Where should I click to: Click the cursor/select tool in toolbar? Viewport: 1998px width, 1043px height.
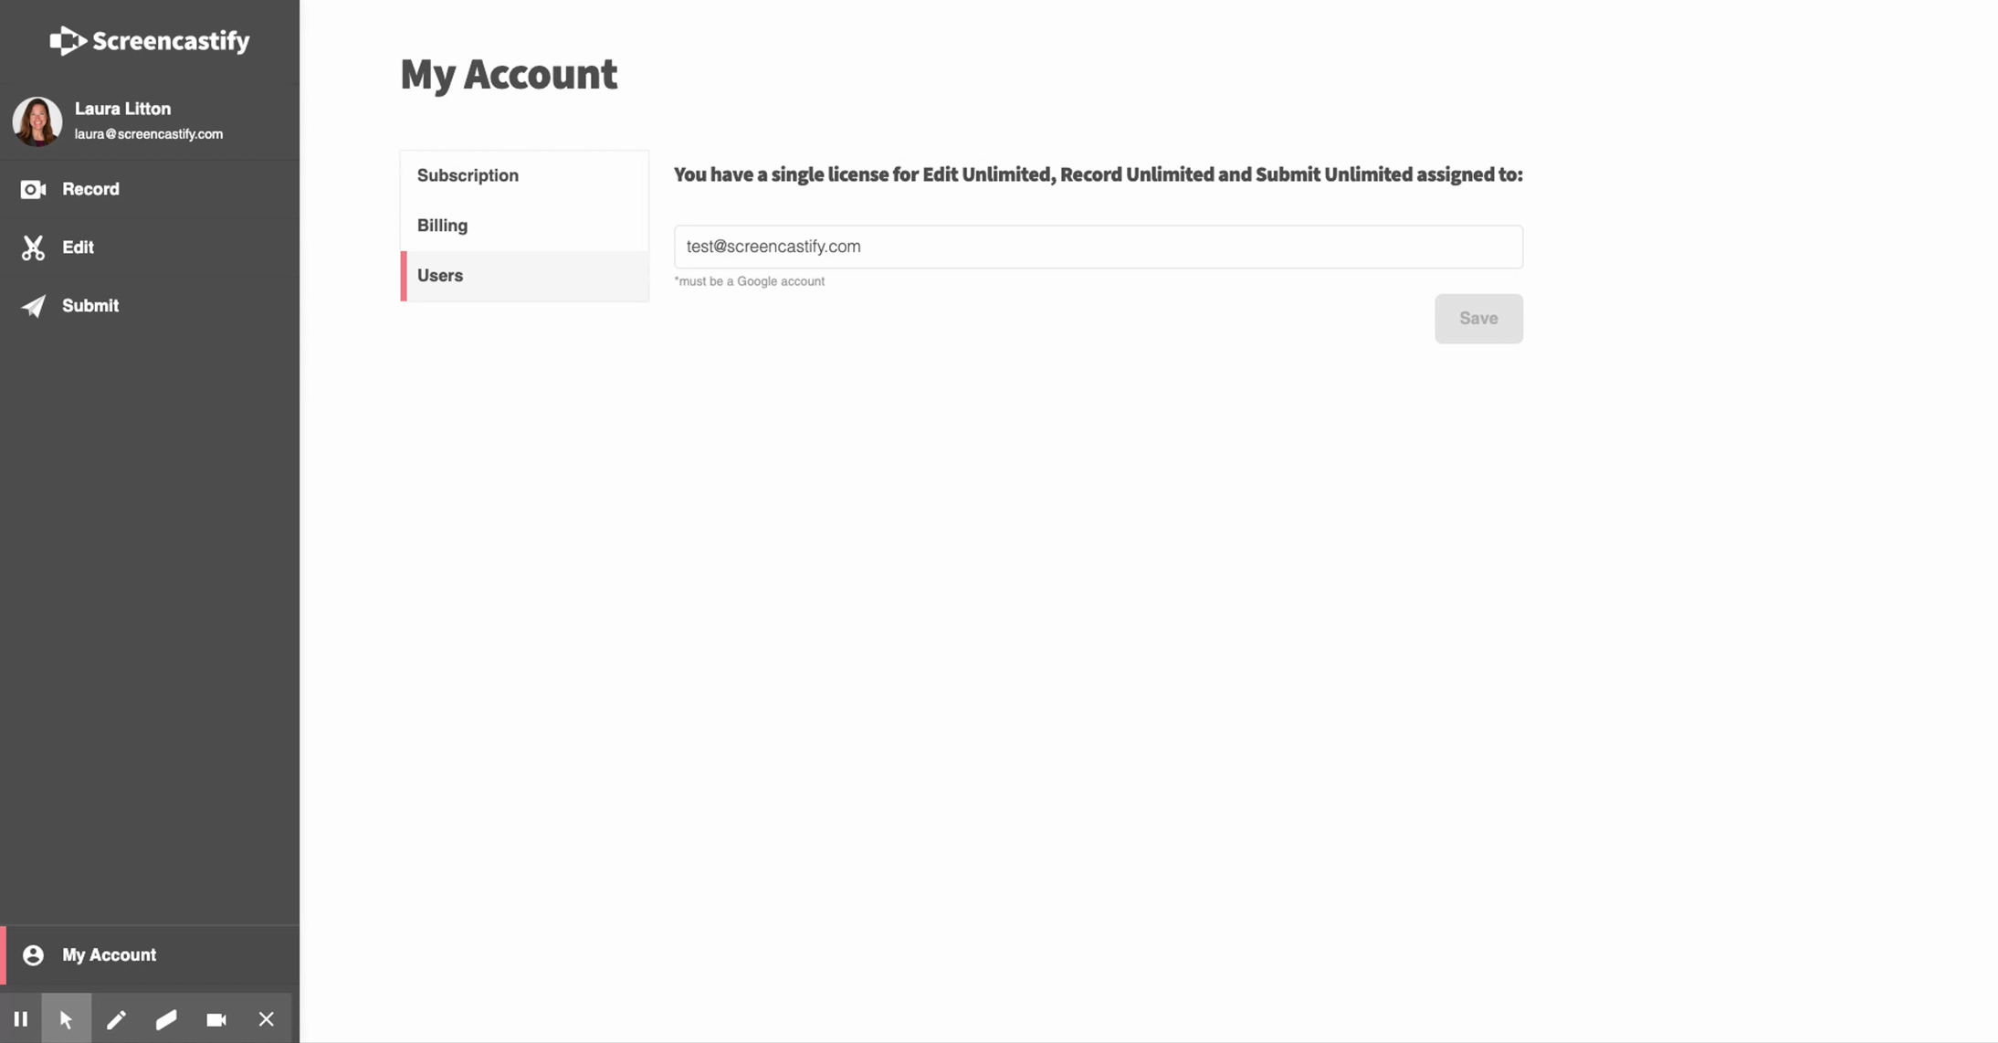click(x=66, y=1017)
